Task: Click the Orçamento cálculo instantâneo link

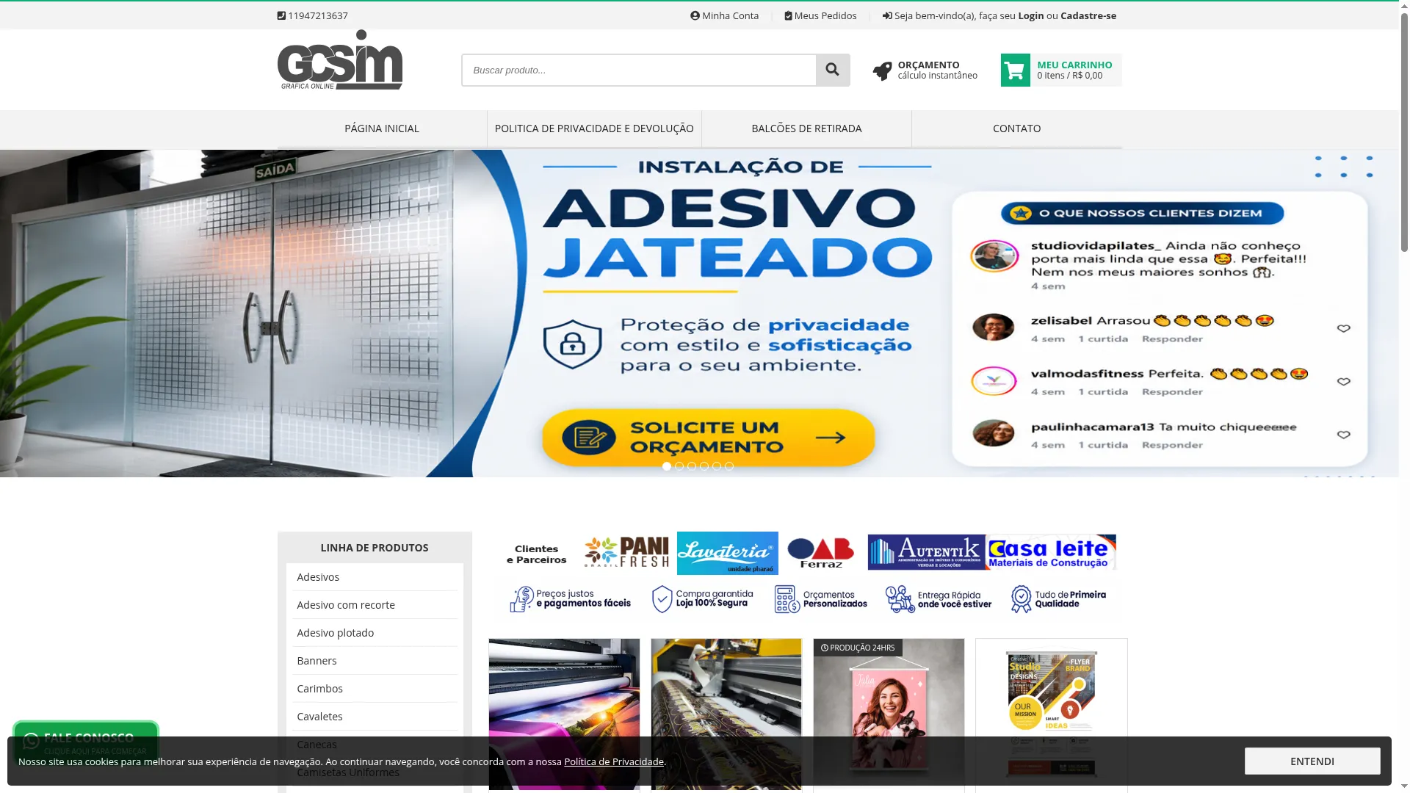Action: [925, 70]
